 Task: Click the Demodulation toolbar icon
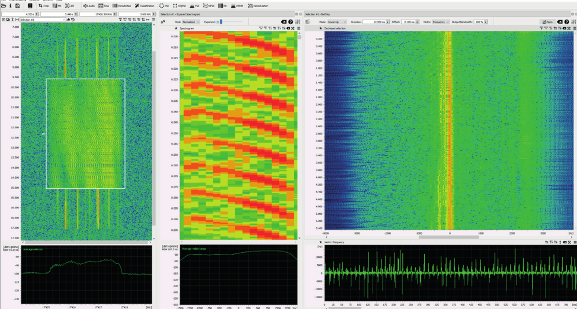coord(258,5)
